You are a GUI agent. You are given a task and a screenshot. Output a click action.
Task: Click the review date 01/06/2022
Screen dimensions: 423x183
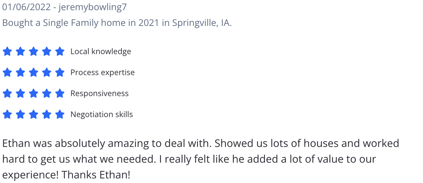tap(27, 7)
